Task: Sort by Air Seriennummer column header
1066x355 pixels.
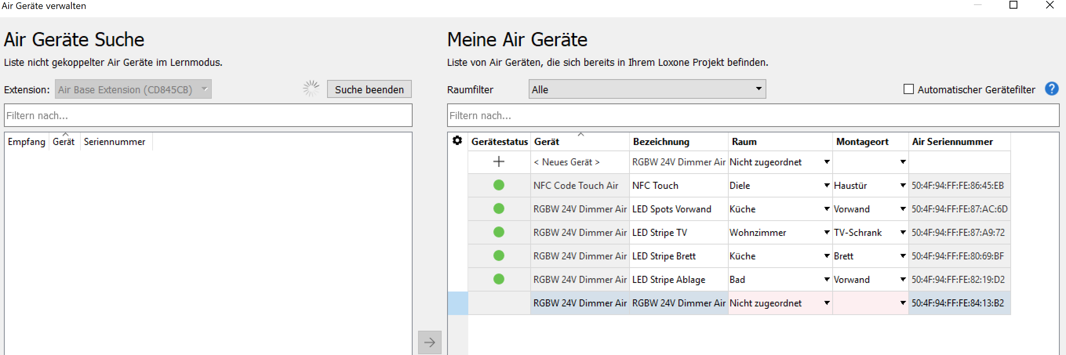Action: 960,142
